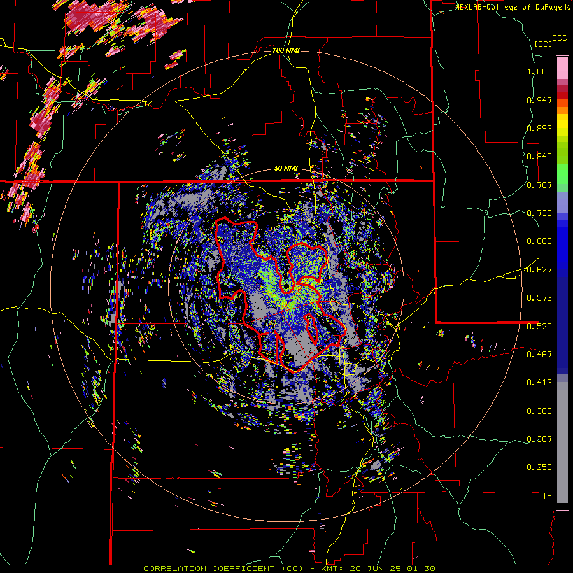Click the 50 NMI range ring label
Viewport: 573px width, 573px height.
click(x=286, y=169)
